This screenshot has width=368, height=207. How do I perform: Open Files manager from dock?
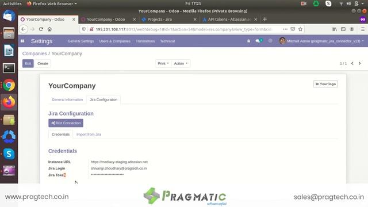click(x=9, y=33)
